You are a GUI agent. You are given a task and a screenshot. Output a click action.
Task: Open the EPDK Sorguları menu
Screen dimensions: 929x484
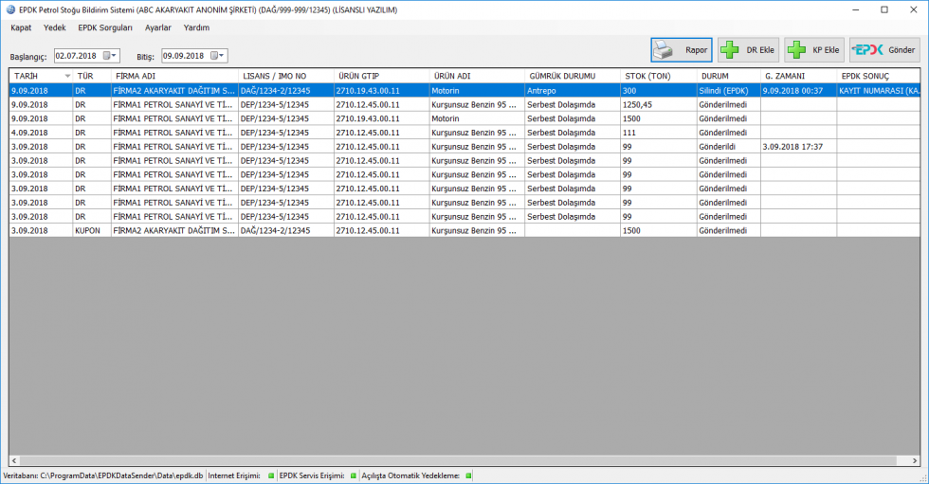click(x=105, y=27)
